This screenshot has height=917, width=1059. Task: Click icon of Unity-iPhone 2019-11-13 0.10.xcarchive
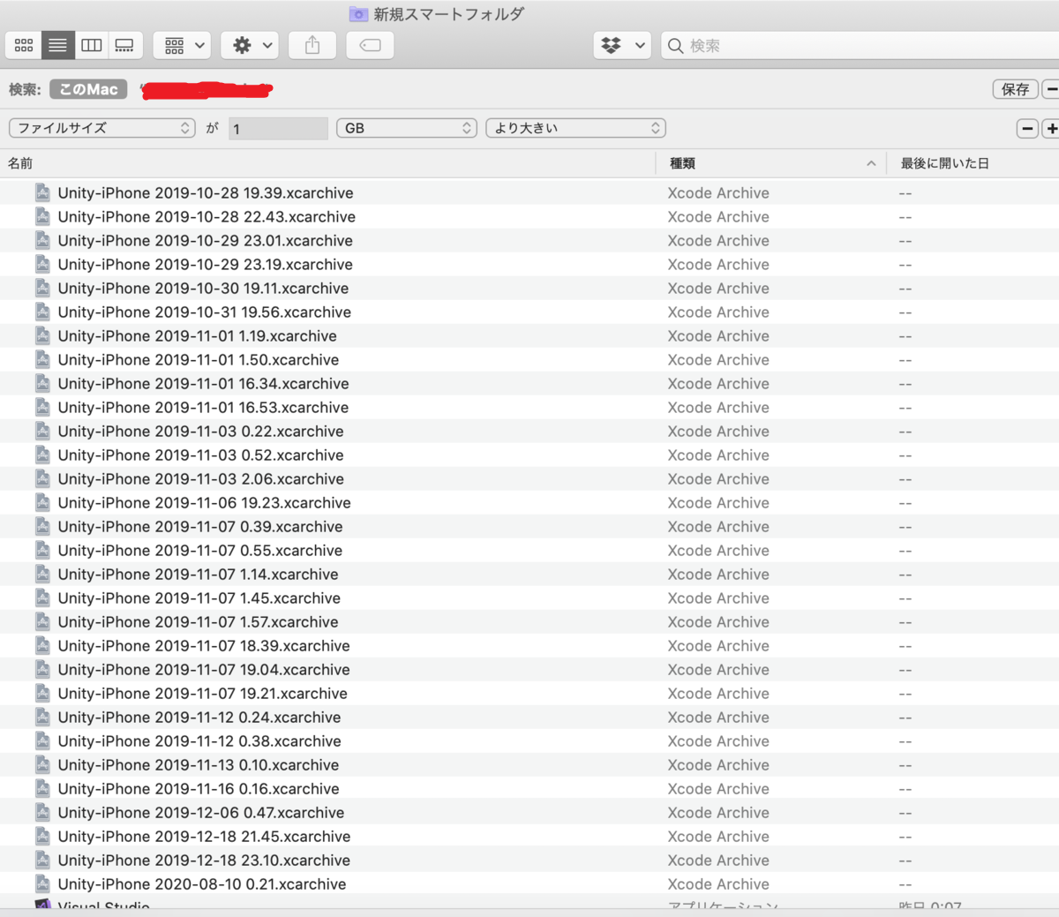click(42, 764)
